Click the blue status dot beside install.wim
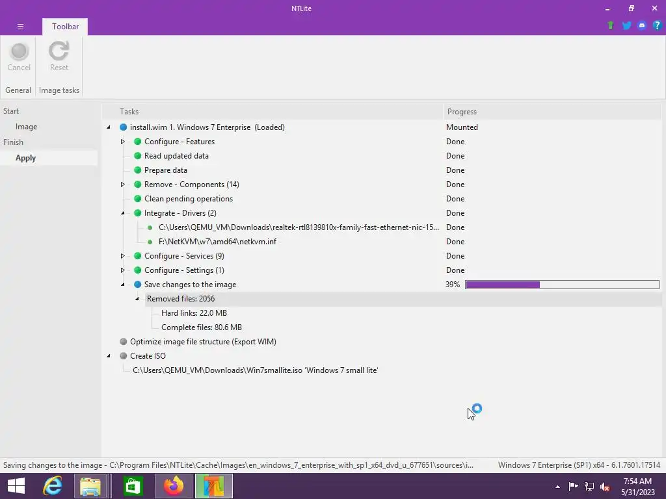This screenshot has height=499, width=666. (x=123, y=127)
